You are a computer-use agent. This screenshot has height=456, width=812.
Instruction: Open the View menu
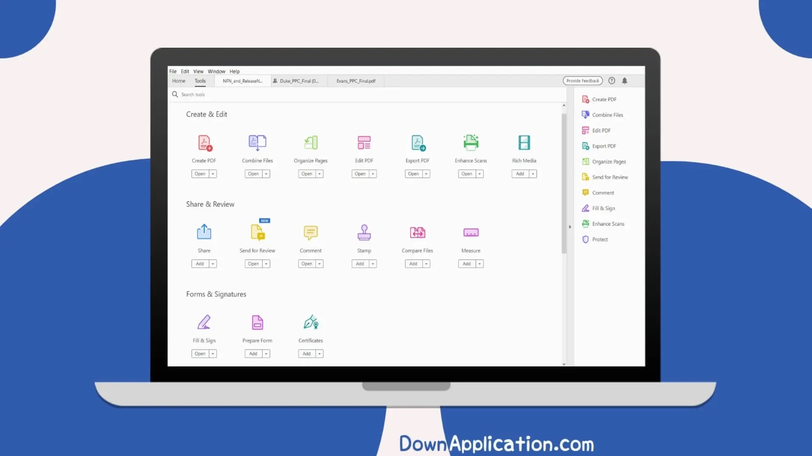point(198,71)
